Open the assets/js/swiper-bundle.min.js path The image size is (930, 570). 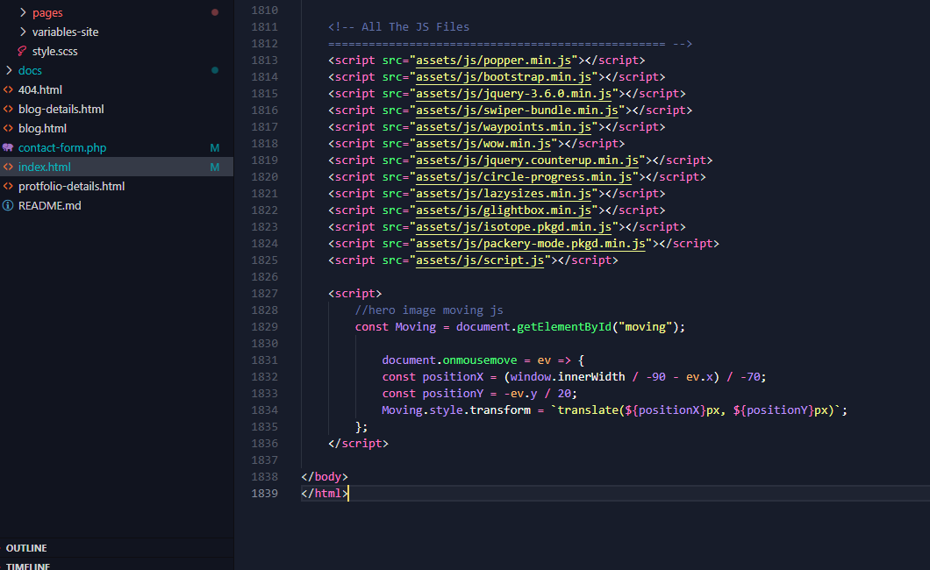tap(517, 110)
